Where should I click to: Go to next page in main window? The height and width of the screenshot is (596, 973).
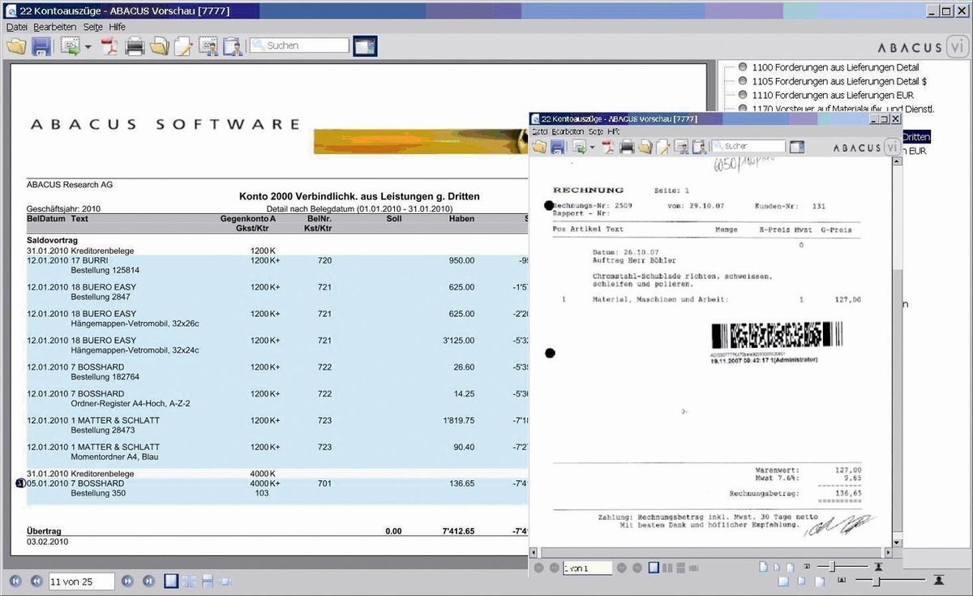[127, 581]
